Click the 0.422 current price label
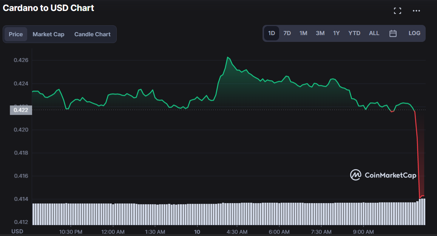 [20, 110]
